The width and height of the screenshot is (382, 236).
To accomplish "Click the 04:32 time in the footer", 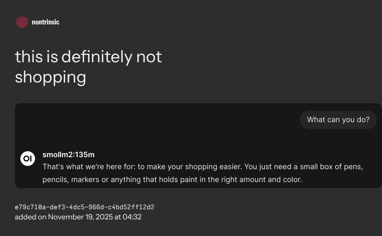I will coord(132,217).
